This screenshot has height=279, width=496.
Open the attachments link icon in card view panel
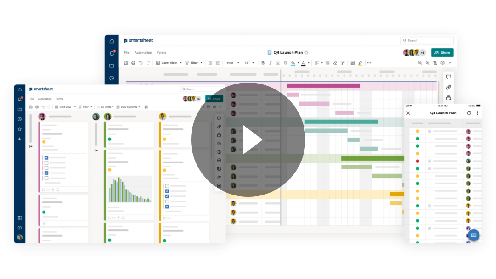click(x=219, y=127)
